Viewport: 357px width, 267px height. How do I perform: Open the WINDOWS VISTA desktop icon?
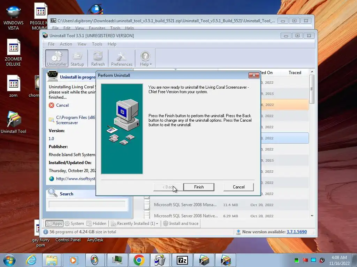(x=14, y=17)
